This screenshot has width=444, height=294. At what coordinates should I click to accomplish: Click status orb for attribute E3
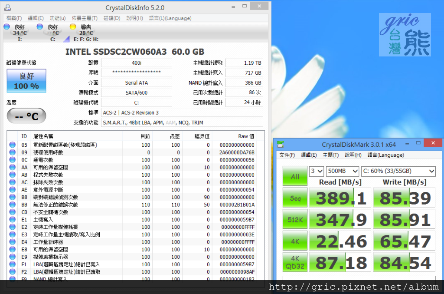[x=13, y=235]
